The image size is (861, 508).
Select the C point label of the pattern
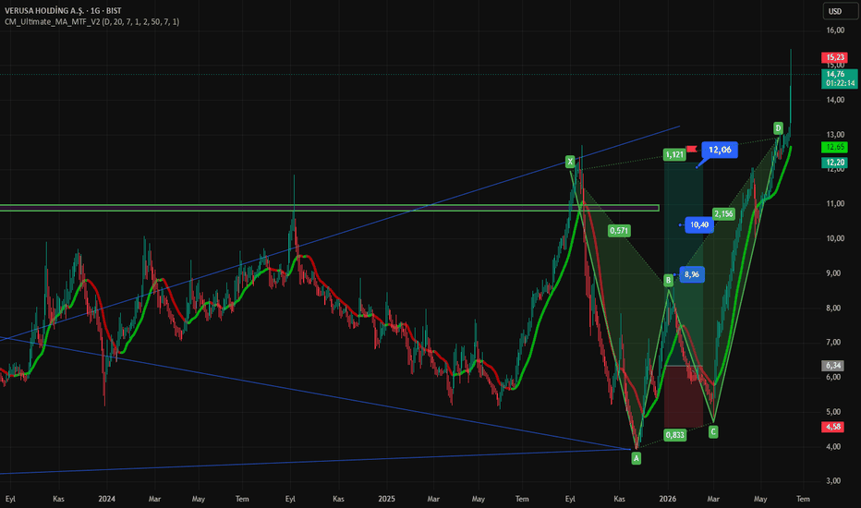click(713, 432)
